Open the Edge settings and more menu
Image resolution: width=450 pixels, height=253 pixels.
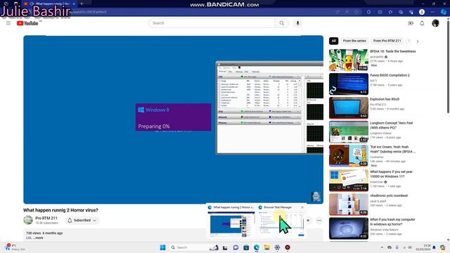coord(432,12)
